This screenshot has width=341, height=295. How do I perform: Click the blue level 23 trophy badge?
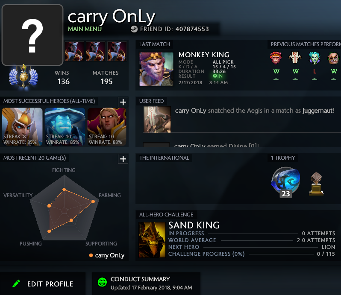click(285, 182)
